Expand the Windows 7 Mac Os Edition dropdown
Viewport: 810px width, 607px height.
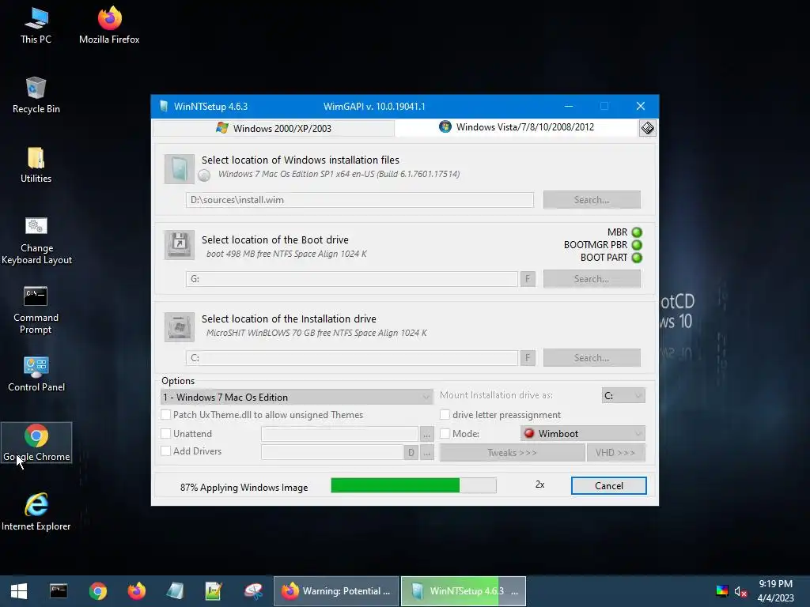coord(297,397)
